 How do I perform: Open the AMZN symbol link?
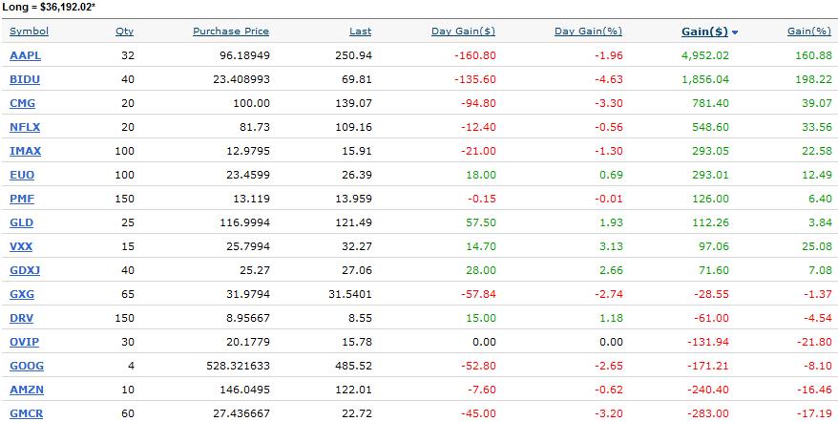coord(27,390)
